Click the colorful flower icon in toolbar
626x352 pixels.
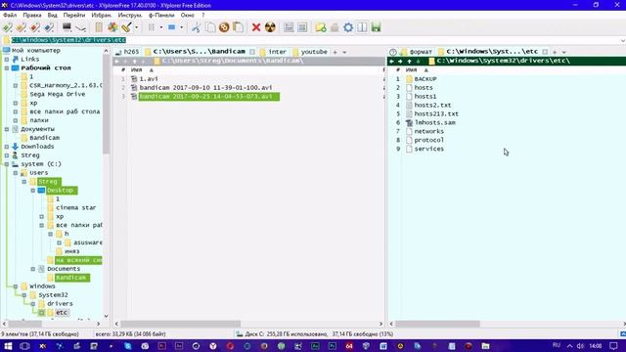(113, 27)
